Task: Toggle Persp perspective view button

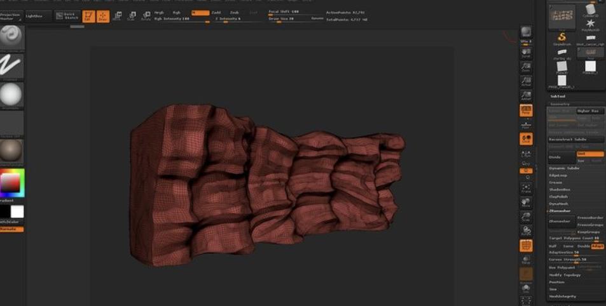Action: point(526,111)
